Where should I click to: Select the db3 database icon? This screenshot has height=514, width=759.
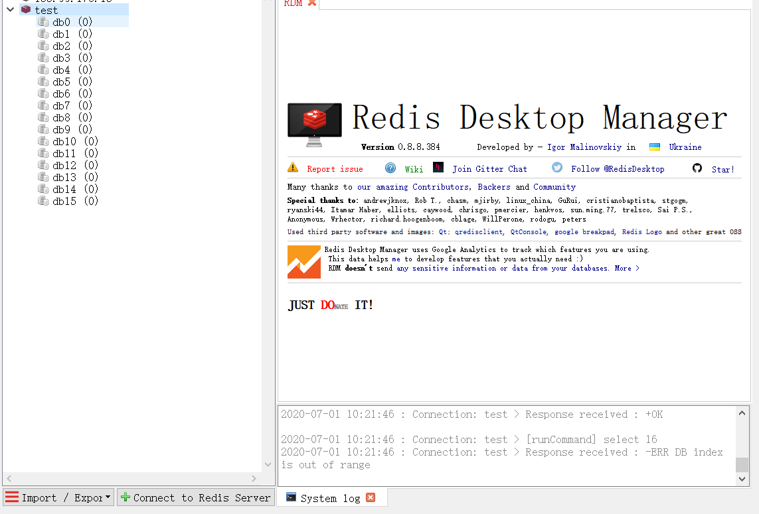[43, 58]
